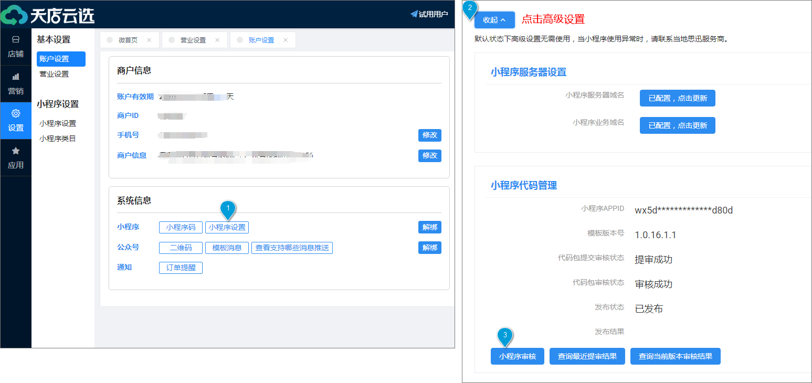Click the 商户ID label
Viewport: 812px width, 383px height.
click(128, 115)
